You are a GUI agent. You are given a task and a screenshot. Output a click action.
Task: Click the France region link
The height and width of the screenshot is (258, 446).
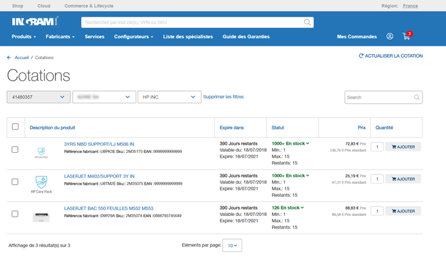pyautogui.click(x=410, y=6)
